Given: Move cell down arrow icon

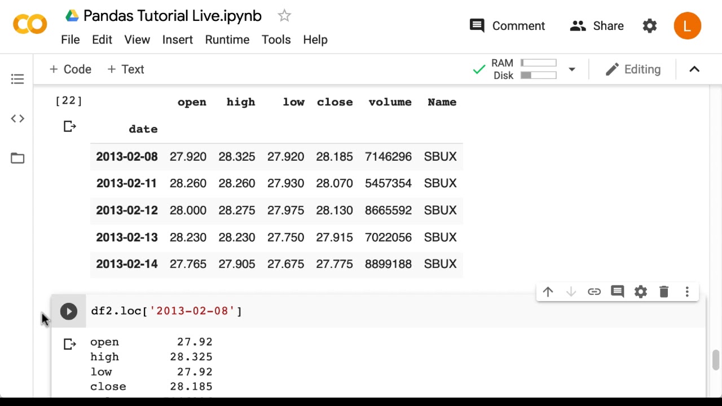Looking at the screenshot, I should 571,292.
